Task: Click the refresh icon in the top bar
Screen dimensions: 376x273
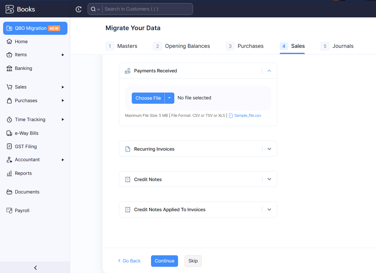Action: [79, 9]
